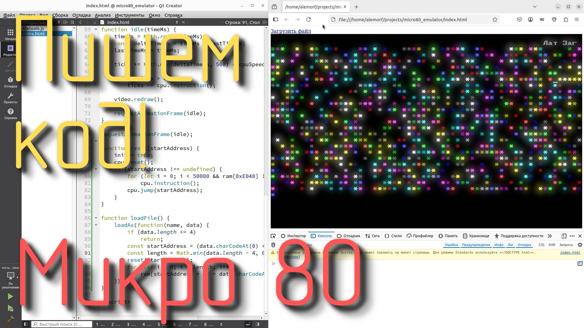
Task: Go back in editor navigation history
Action: 80,22
